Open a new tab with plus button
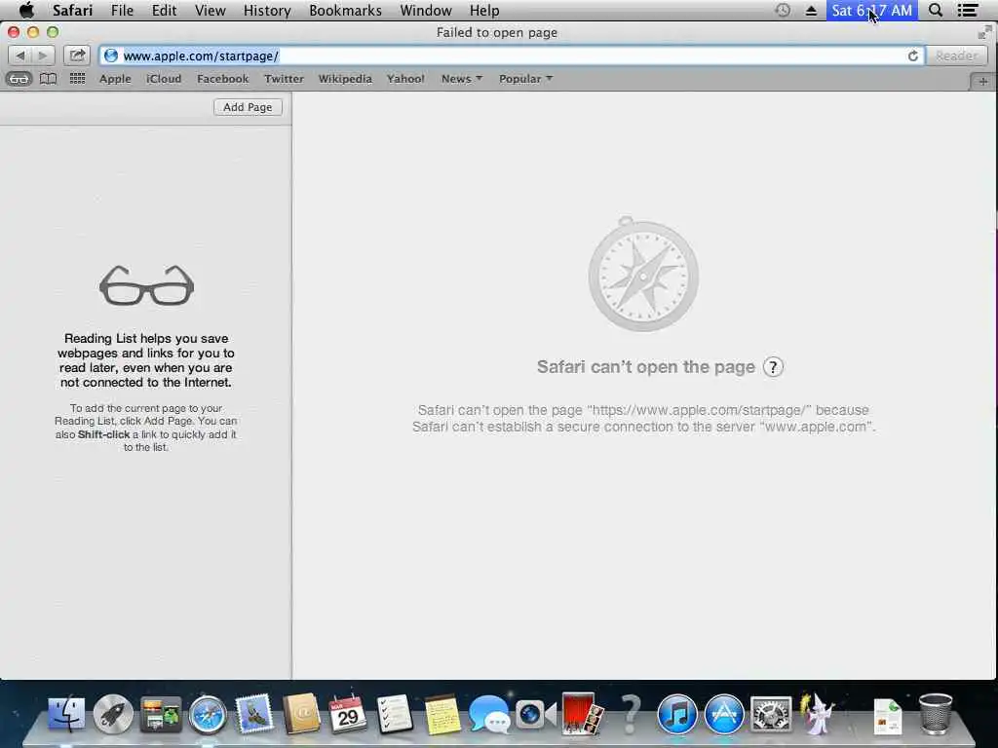The height and width of the screenshot is (748, 998). pyautogui.click(x=983, y=82)
